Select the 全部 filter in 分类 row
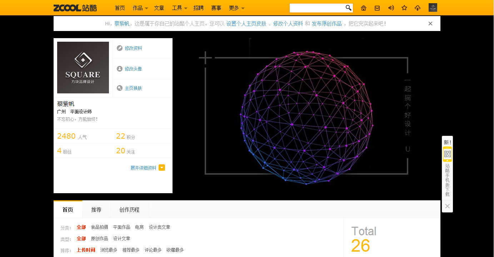 (81, 227)
